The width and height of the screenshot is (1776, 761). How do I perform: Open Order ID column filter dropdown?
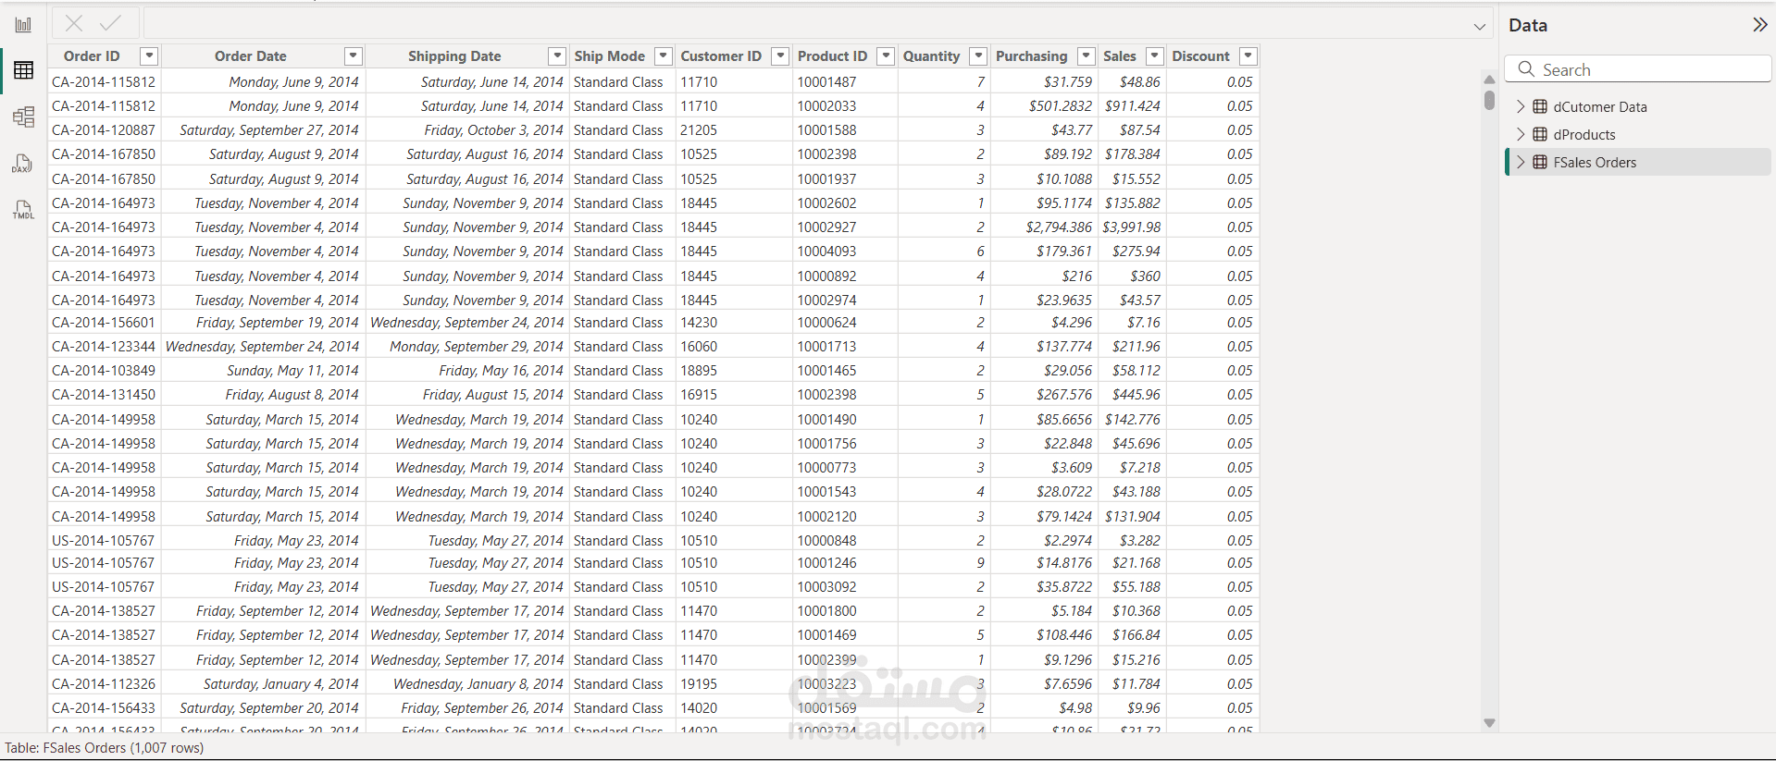pyautogui.click(x=149, y=56)
